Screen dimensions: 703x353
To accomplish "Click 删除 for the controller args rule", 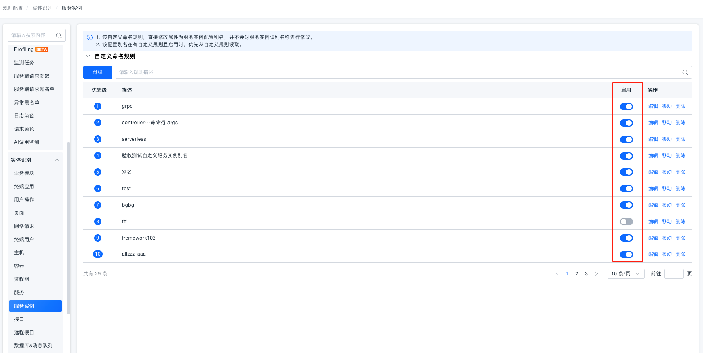I will point(680,123).
